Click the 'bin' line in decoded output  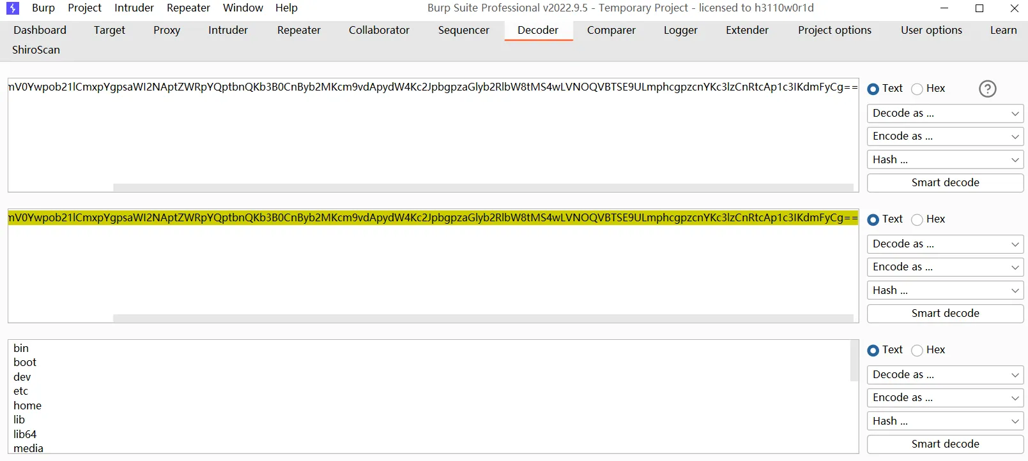click(21, 348)
